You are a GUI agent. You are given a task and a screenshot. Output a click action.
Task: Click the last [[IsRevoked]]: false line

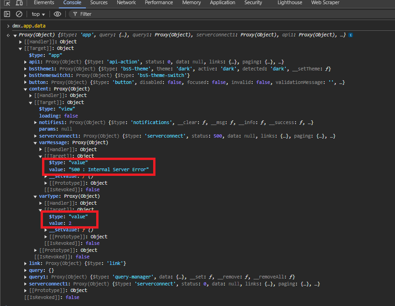tap(52, 297)
